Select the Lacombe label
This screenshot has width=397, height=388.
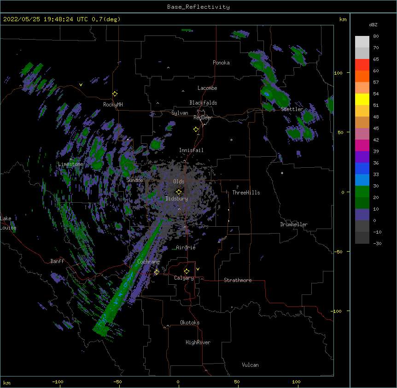207,88
